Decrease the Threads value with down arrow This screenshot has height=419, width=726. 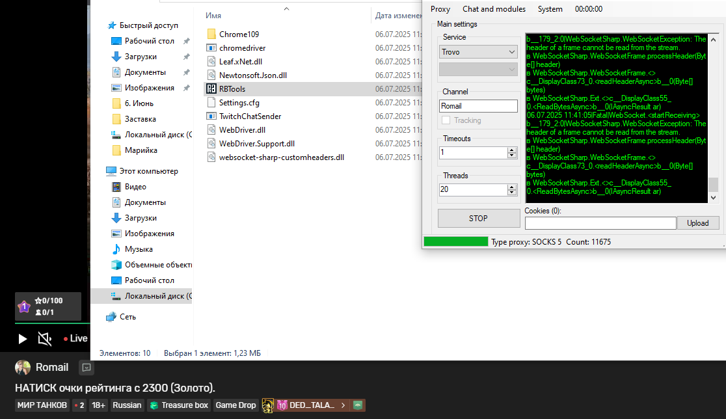pos(511,193)
